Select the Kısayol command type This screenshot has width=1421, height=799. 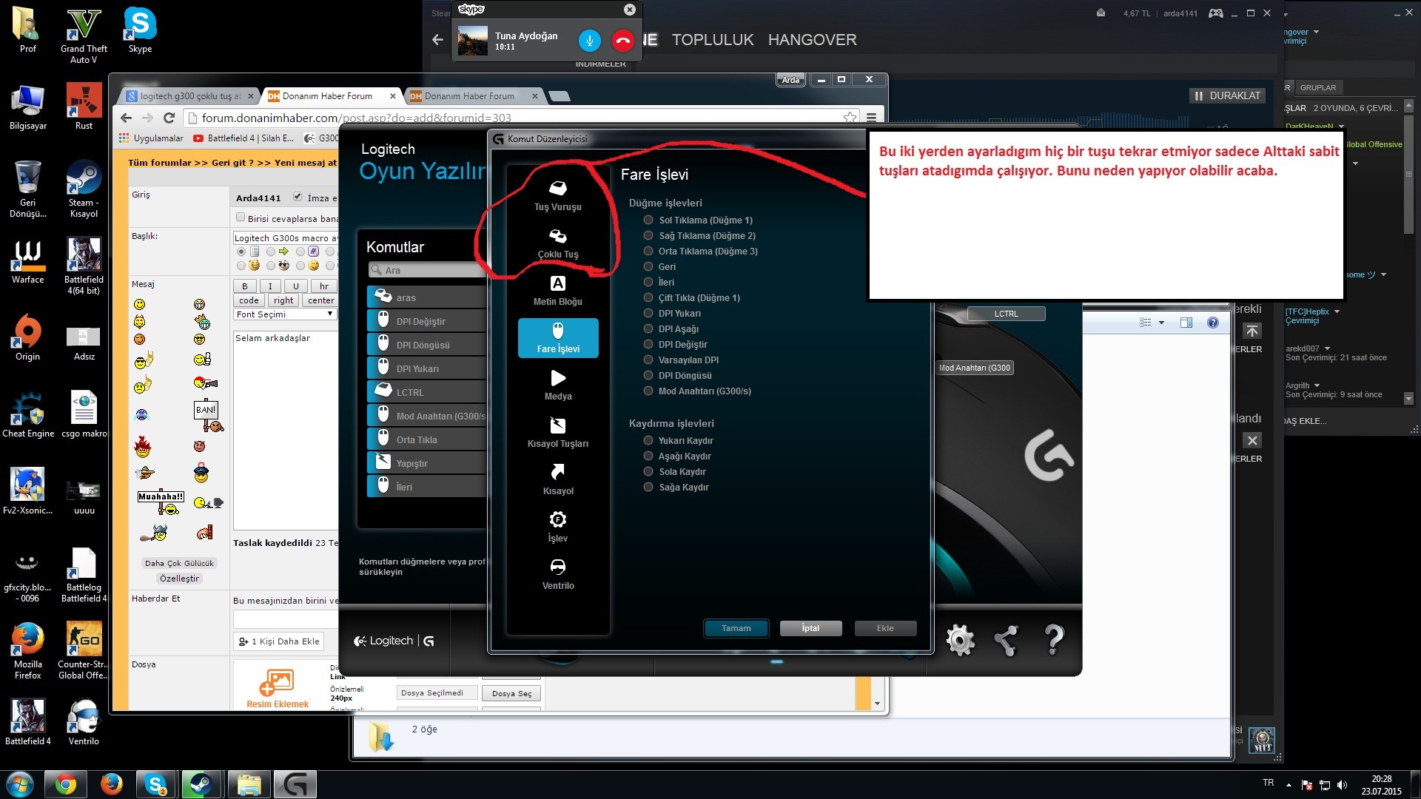click(x=558, y=480)
